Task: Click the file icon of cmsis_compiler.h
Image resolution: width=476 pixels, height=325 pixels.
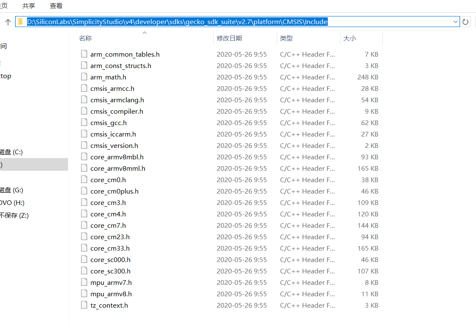Action: (84, 111)
